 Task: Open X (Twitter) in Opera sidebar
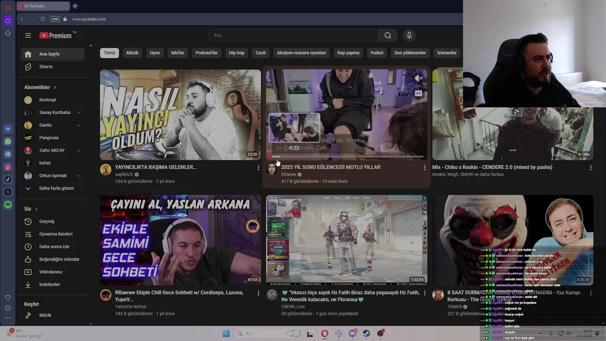8,192
